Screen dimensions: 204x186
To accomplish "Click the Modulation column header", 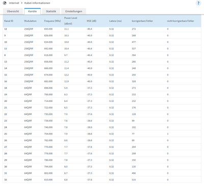I will click(x=31, y=21).
